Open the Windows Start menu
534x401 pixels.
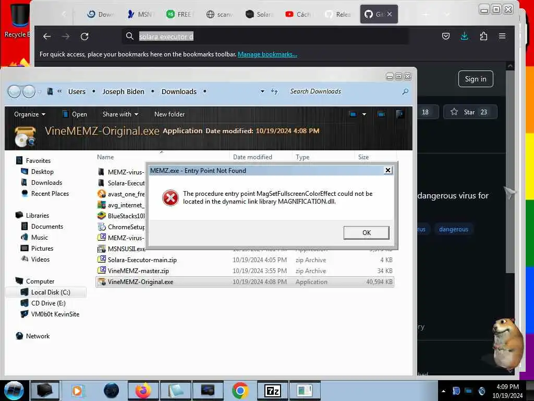click(x=14, y=391)
